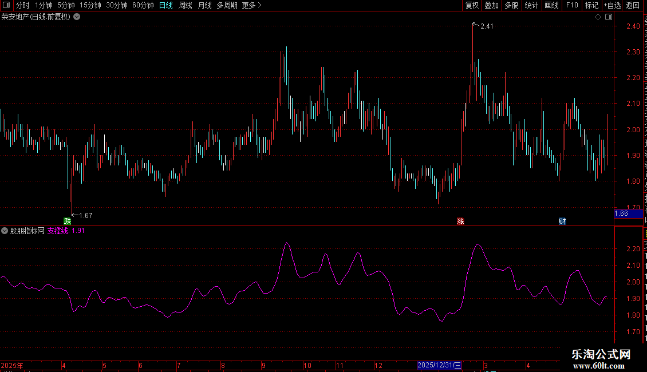Click the blue 财 financial marker

tap(562, 221)
